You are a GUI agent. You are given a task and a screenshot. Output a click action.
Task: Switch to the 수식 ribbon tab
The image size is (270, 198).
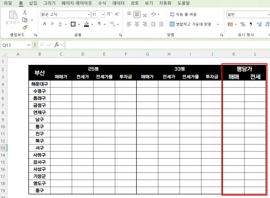102,3
